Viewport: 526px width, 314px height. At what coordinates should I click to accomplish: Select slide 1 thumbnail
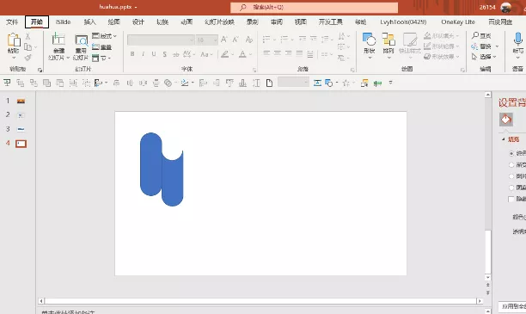point(21,102)
